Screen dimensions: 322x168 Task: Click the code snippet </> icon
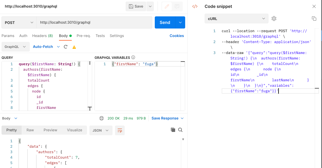coord(195,6)
